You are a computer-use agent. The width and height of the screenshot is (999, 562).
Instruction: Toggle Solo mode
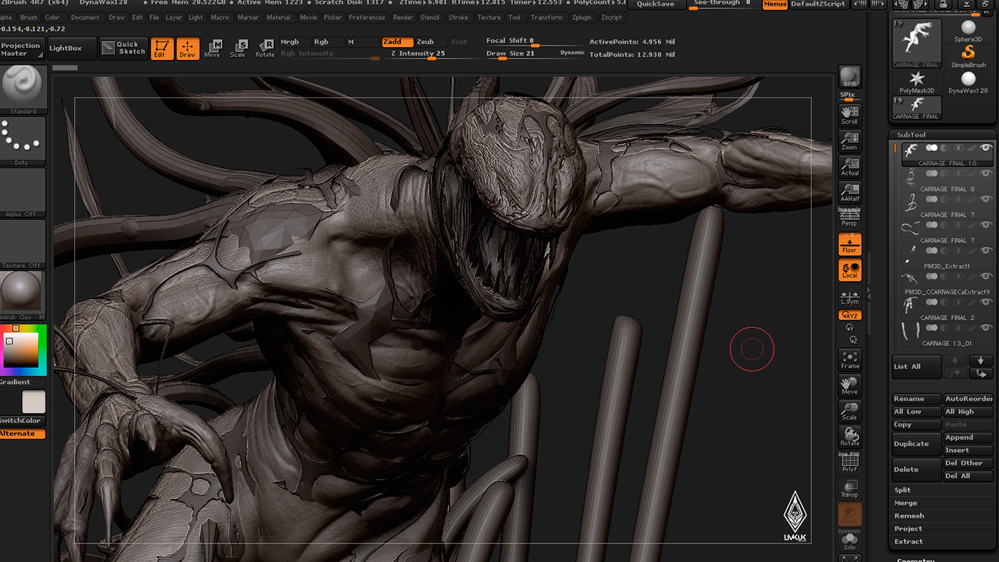(850, 540)
